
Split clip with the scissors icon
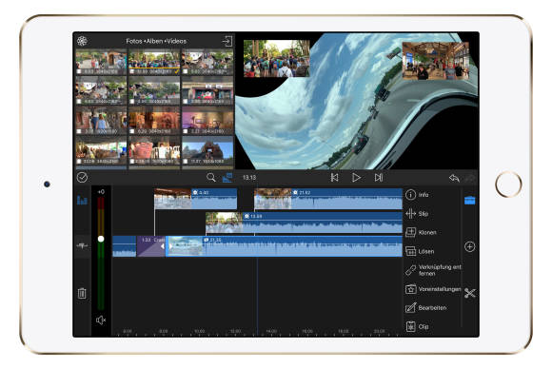point(469,293)
